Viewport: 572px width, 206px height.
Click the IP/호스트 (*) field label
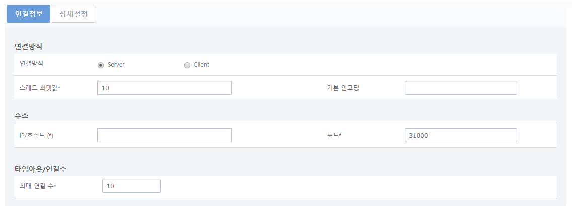tap(36, 136)
